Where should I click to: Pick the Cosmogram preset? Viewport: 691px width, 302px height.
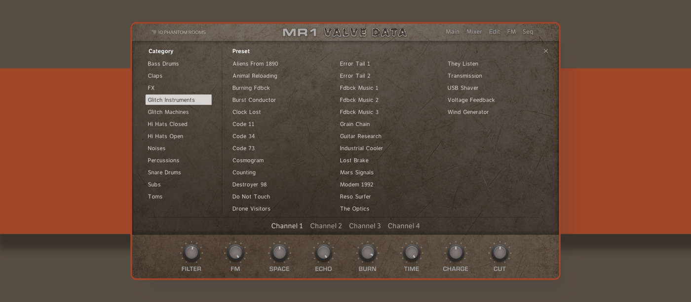248,161
